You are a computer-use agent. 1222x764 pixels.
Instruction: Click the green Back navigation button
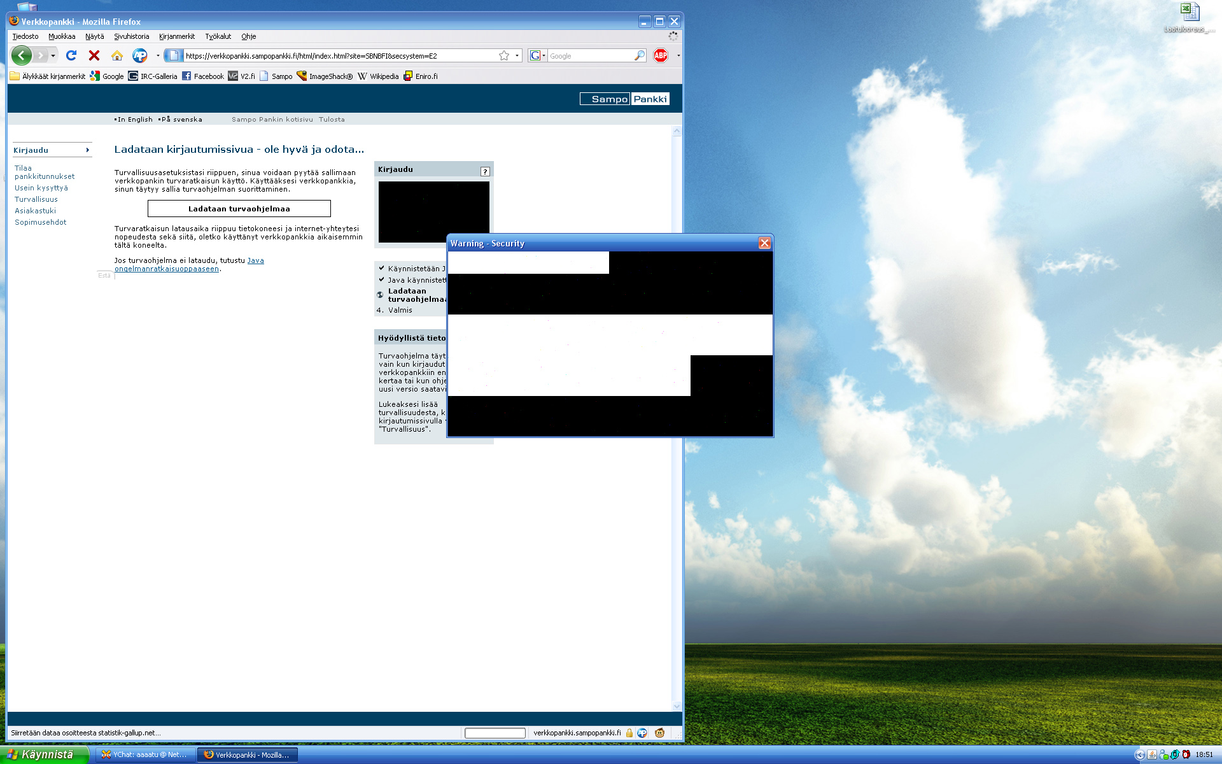click(22, 56)
